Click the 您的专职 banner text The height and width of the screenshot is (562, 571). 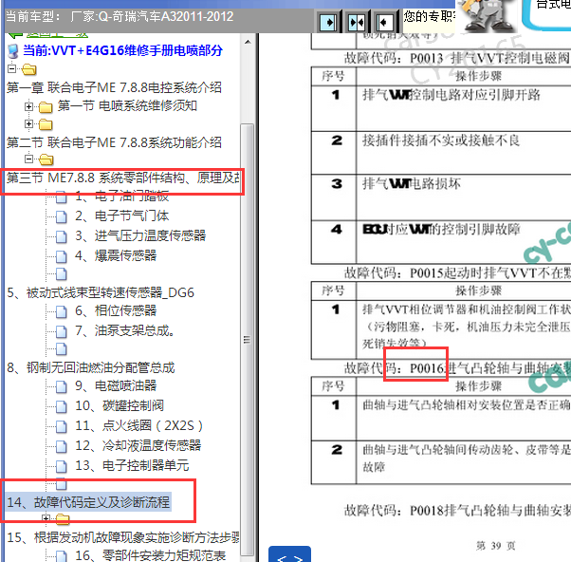(x=429, y=16)
